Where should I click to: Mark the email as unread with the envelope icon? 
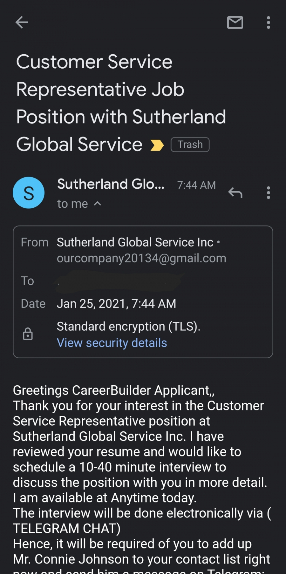click(235, 22)
